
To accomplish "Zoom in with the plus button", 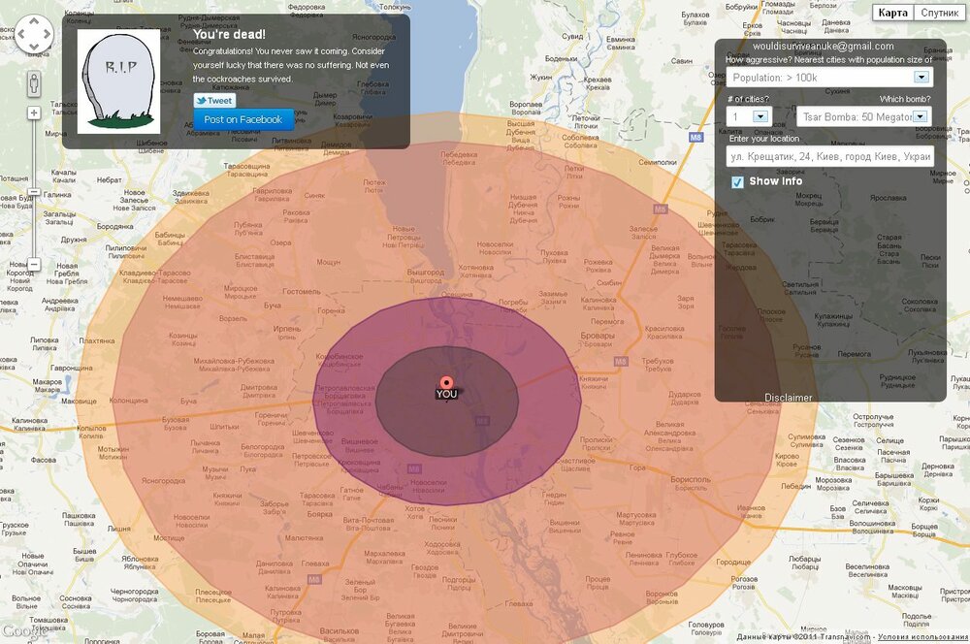I will coord(34,113).
